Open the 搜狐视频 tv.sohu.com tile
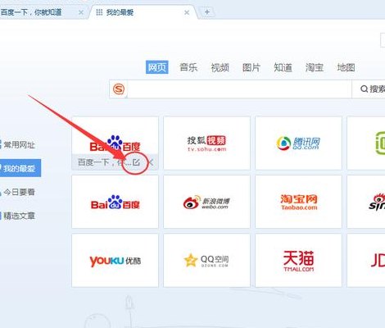The width and height of the screenshot is (385, 328). (x=206, y=143)
